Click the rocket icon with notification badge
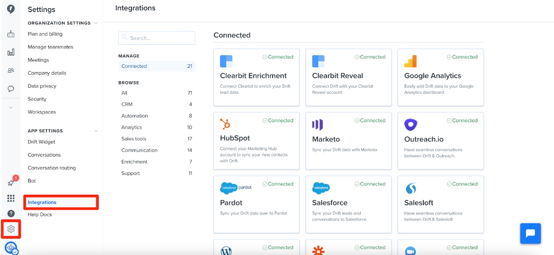The image size is (554, 255). tap(12, 182)
